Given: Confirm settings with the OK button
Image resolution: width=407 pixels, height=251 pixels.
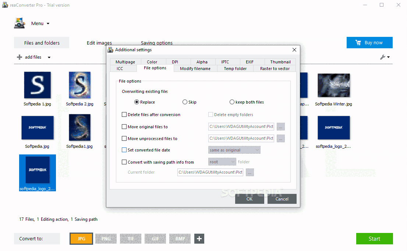Looking at the screenshot, I should click(x=249, y=199).
